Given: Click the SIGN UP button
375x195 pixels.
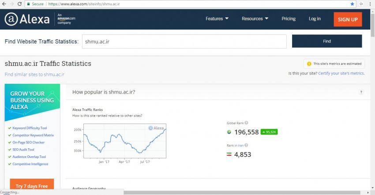Looking at the screenshot, I should [348, 19].
